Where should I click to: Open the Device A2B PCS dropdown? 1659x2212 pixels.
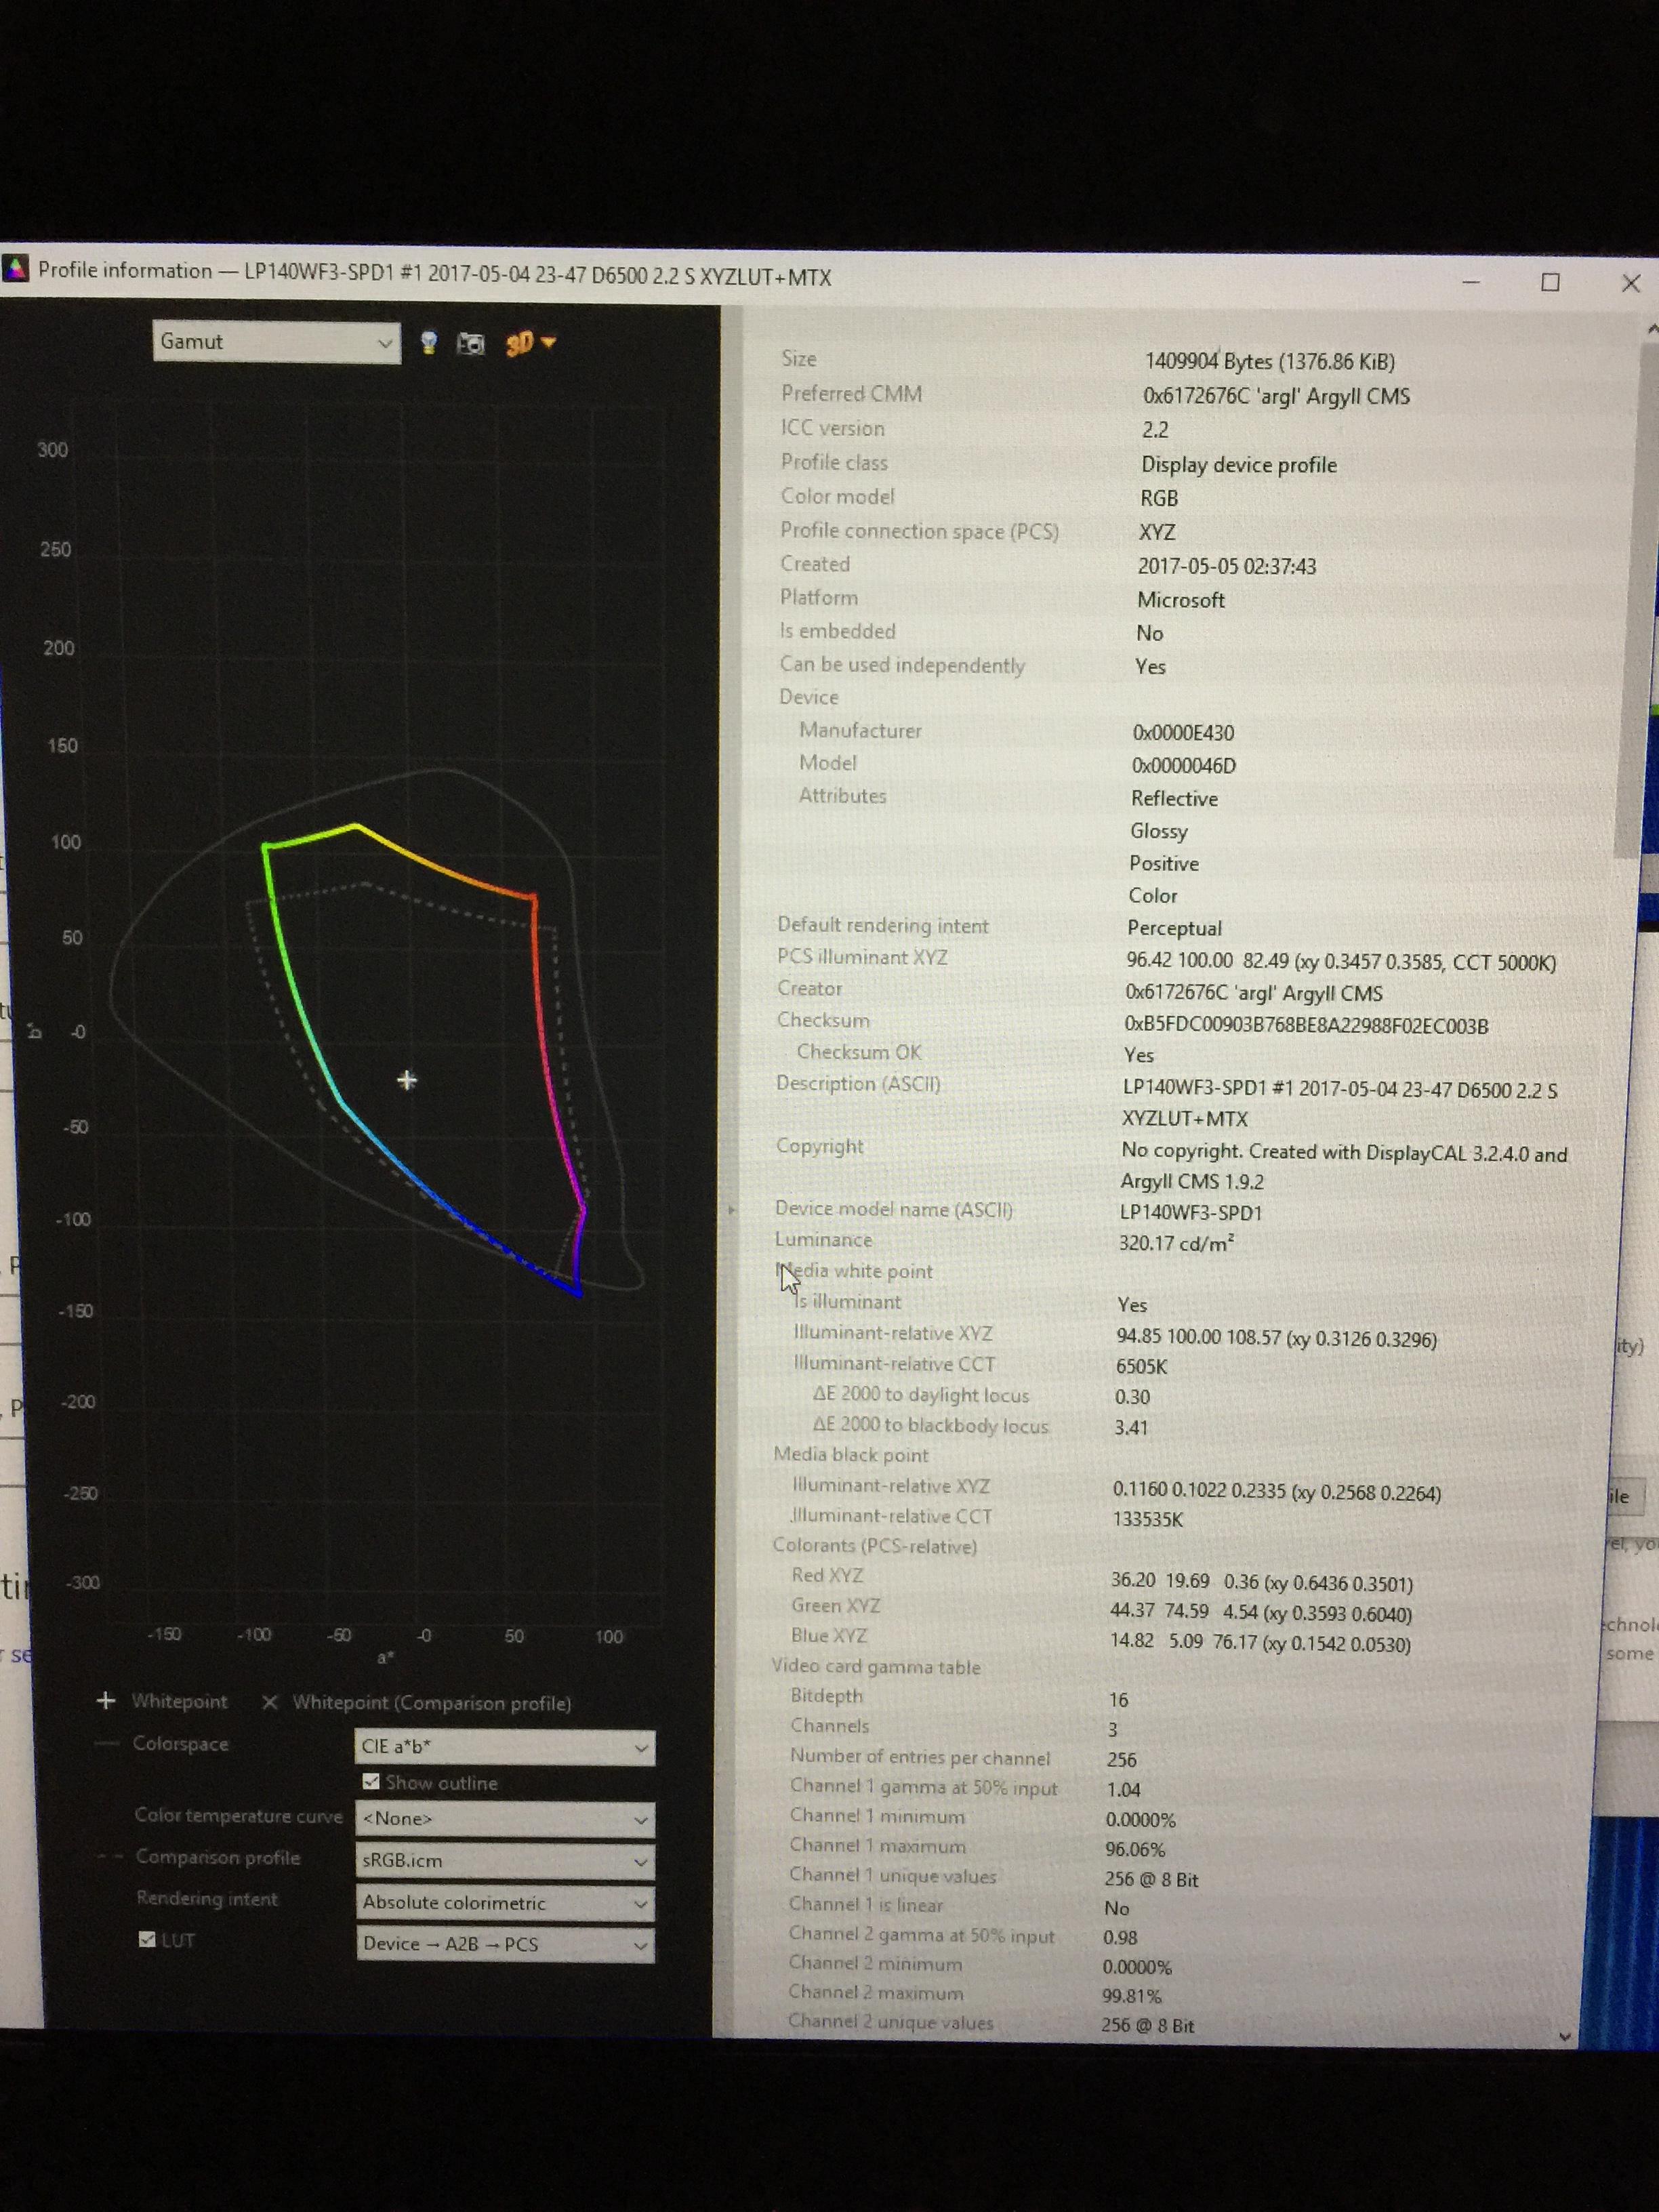pyautogui.click(x=505, y=1945)
